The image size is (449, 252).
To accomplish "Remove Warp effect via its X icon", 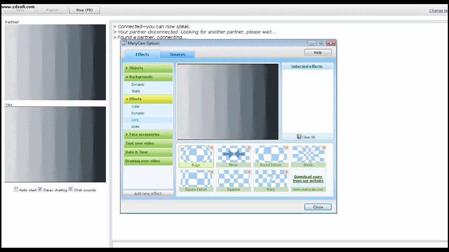I will tap(286, 172).
